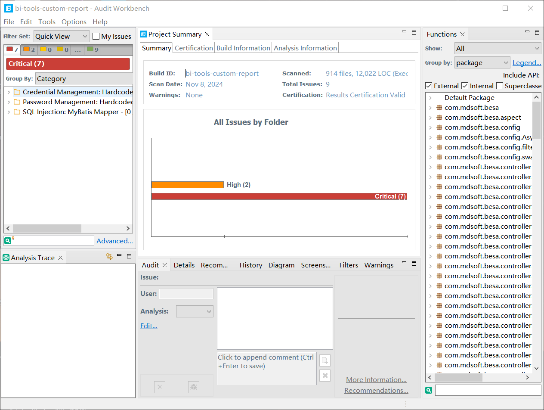This screenshot has width=544, height=410.
Task: Click the search icon in issues panel
Action: (8, 241)
